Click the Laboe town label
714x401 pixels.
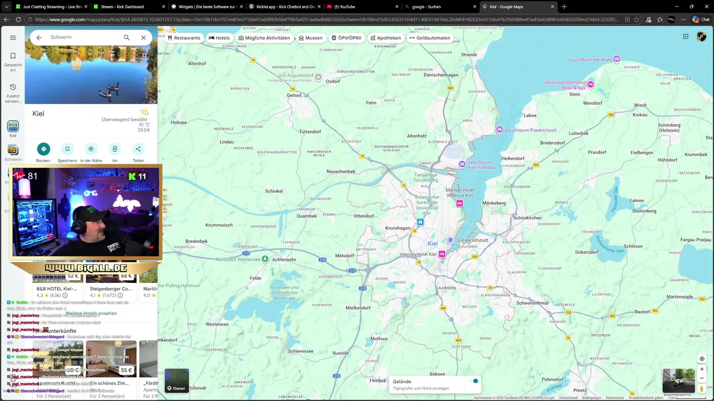(x=530, y=115)
